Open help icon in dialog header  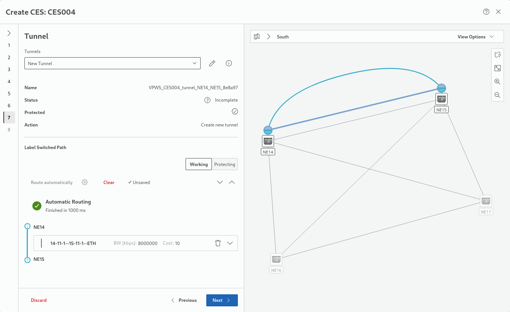tap(486, 12)
